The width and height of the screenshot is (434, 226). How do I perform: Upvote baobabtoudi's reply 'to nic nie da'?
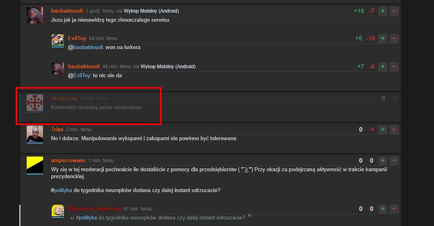click(382, 67)
